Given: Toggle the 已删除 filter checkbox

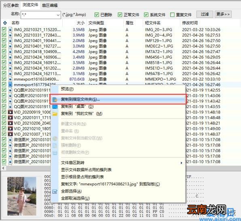Looking at the screenshot, I should (97, 15).
